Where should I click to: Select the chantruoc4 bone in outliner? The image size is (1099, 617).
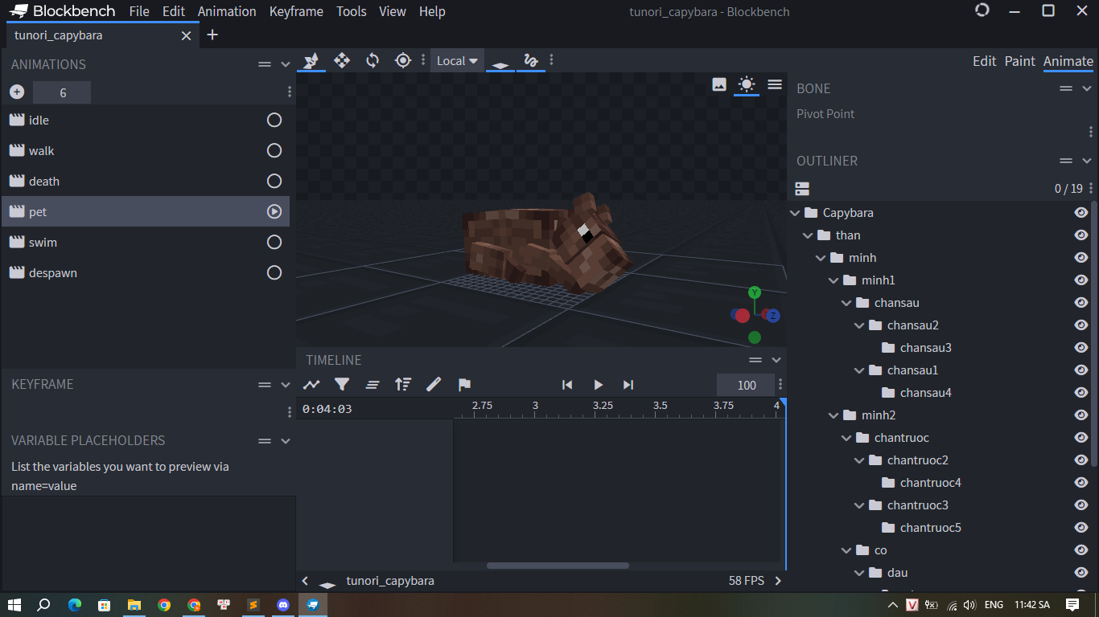(930, 483)
